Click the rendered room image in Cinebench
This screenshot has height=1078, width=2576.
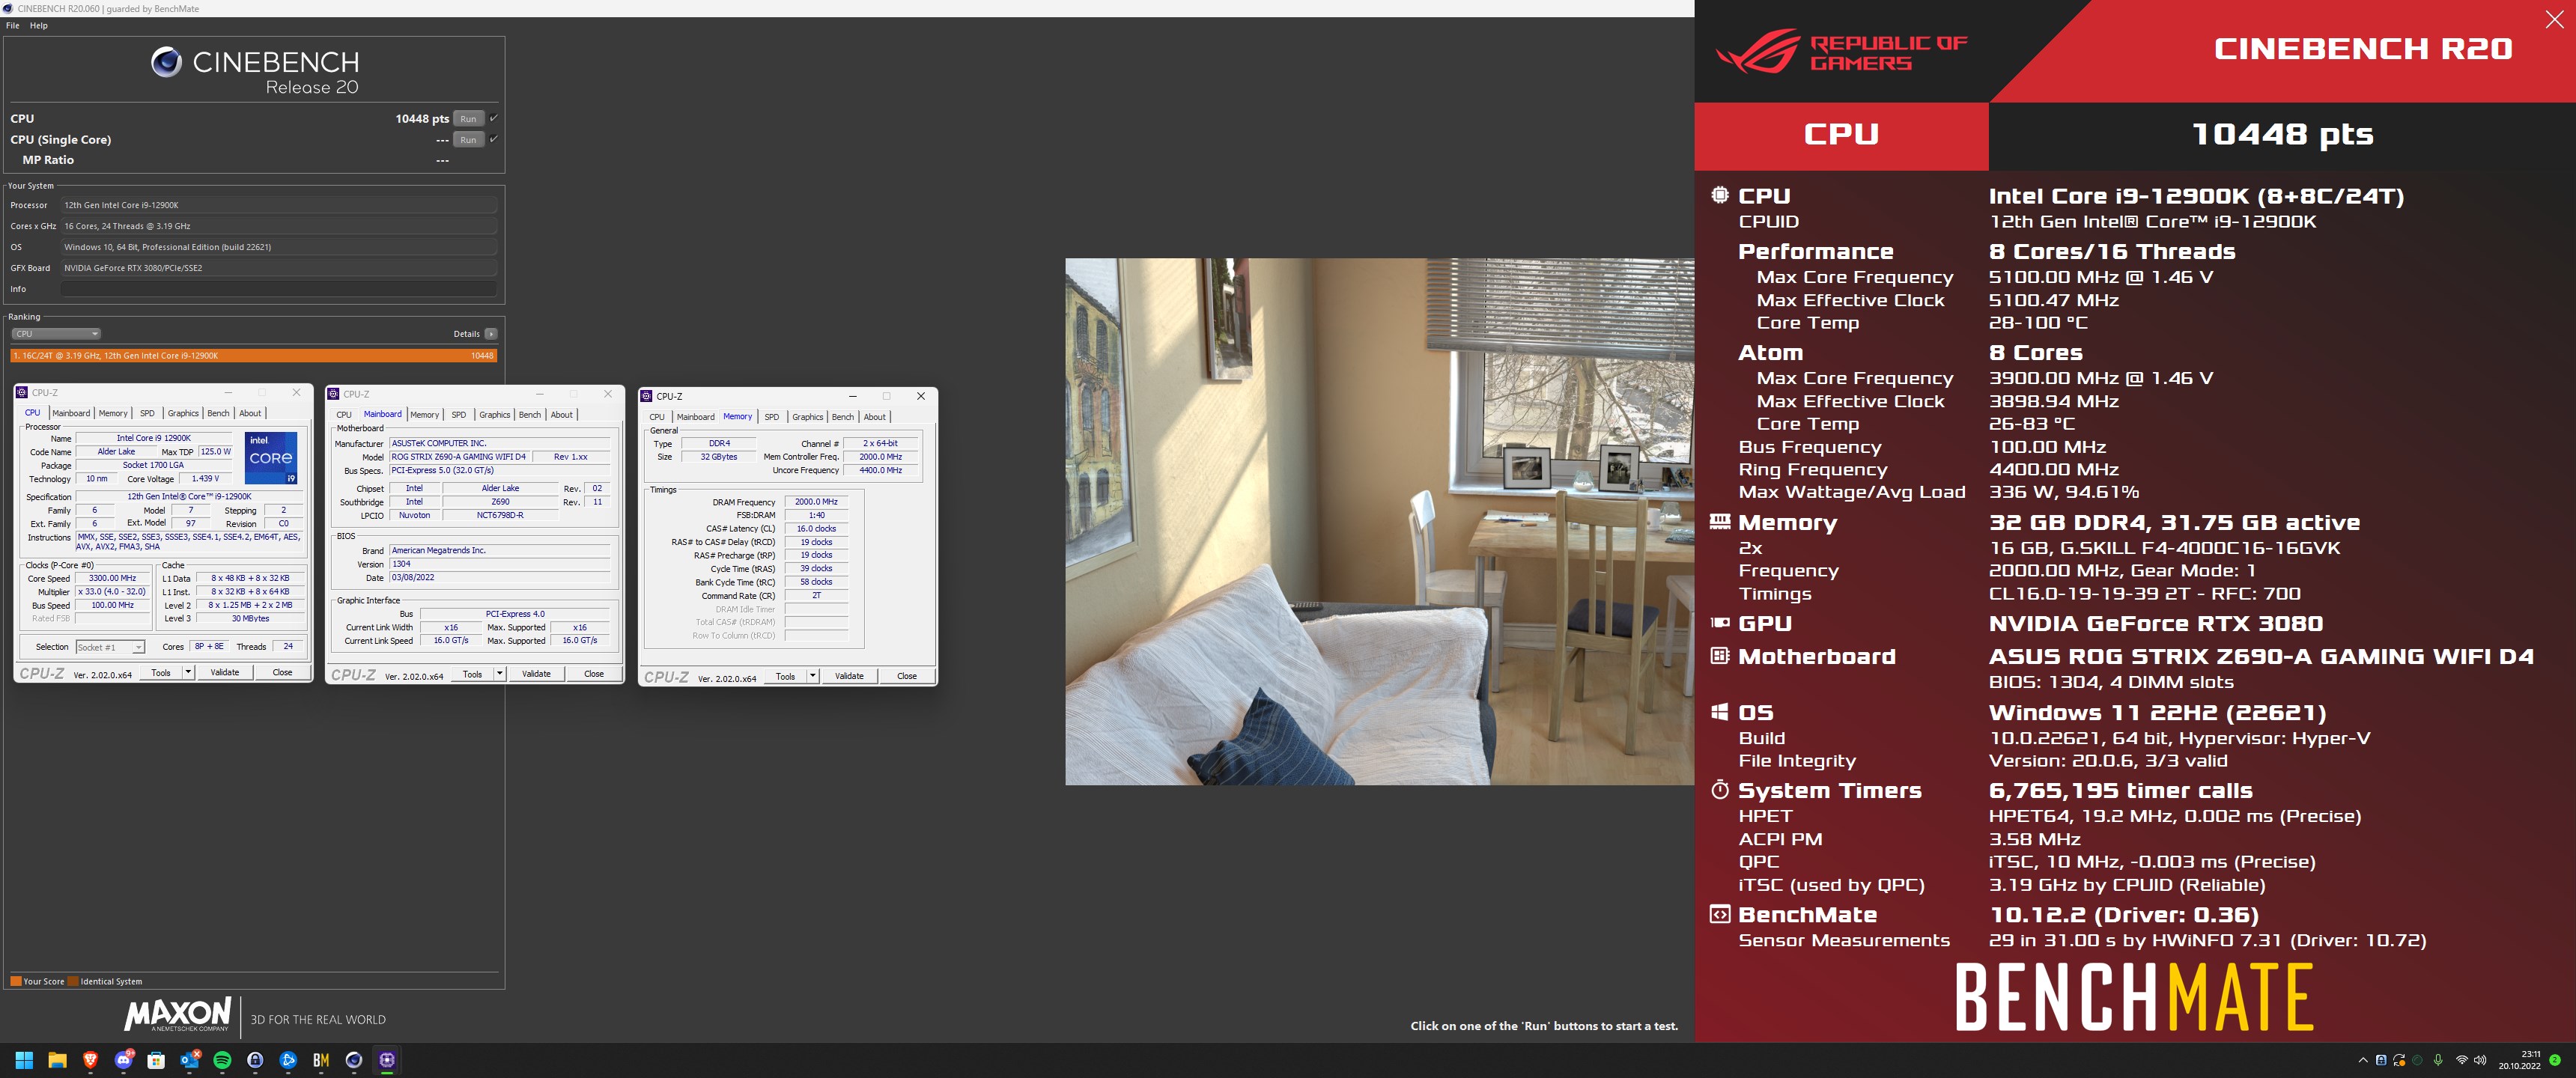1379,521
